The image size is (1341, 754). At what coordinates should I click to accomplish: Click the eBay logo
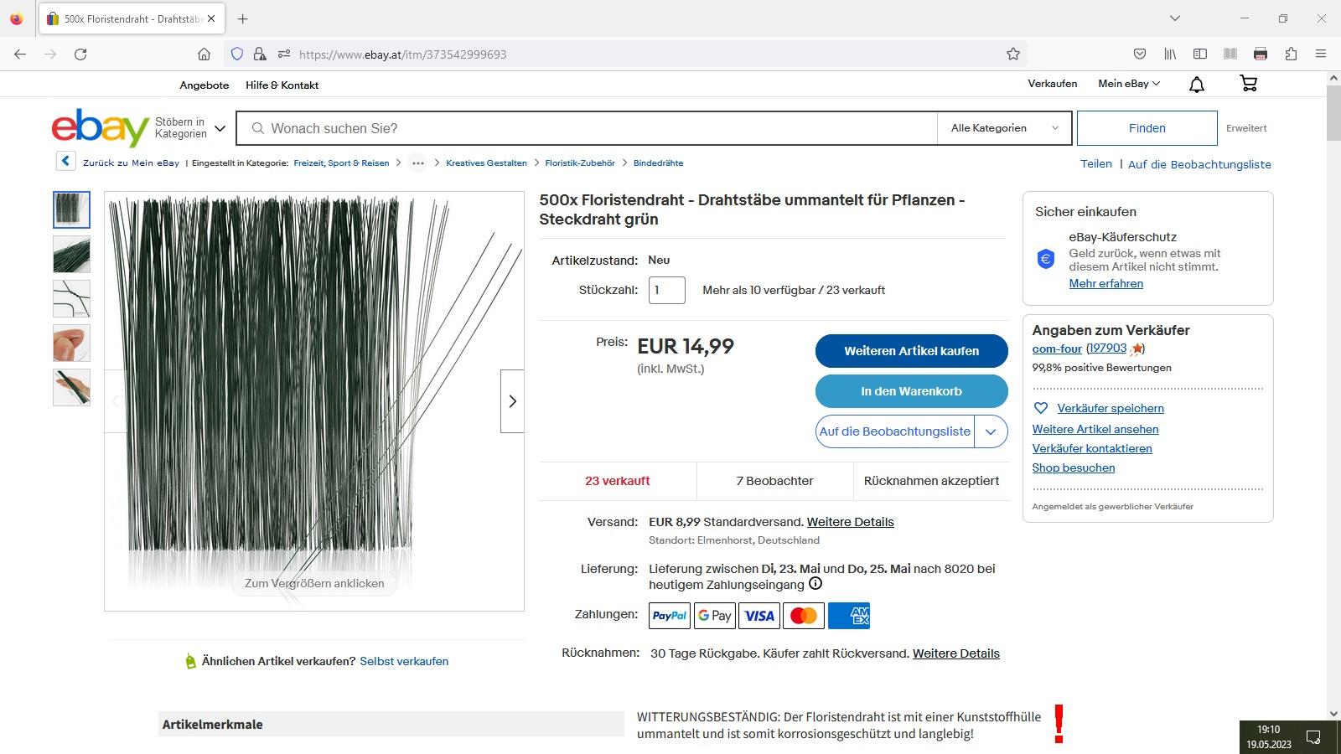coord(100,128)
